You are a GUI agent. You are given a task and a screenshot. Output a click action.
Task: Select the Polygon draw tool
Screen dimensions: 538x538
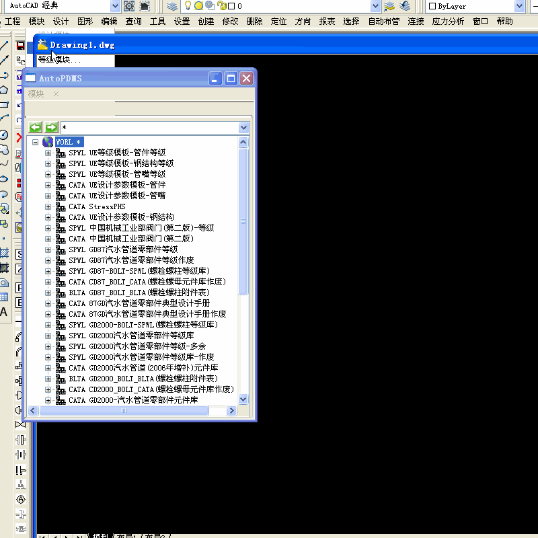[4, 90]
